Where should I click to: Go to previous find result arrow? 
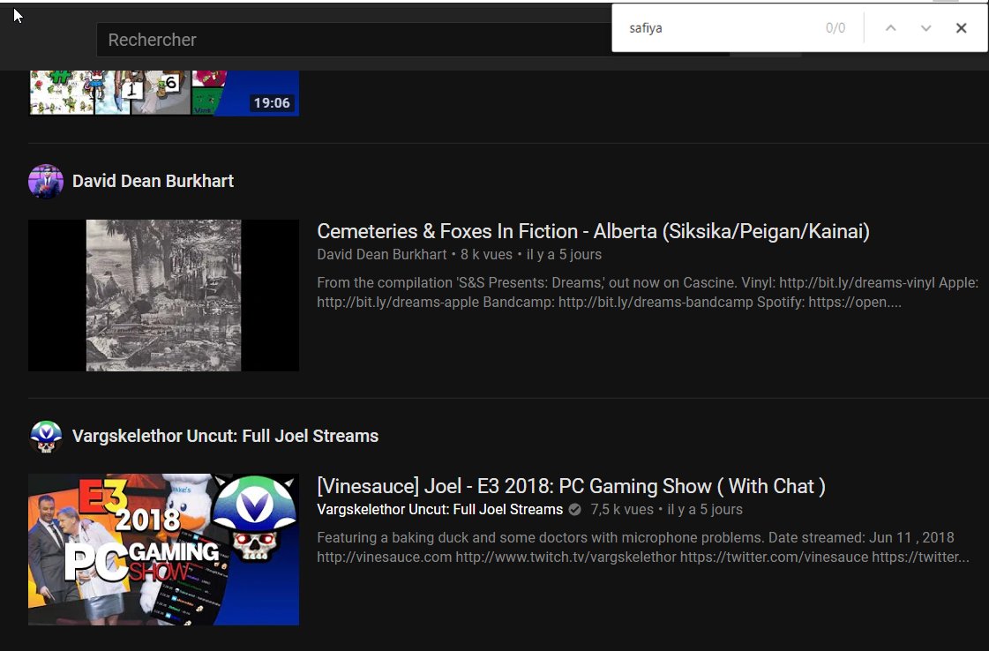click(x=890, y=27)
